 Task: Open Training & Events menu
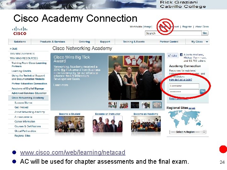tap(134, 42)
